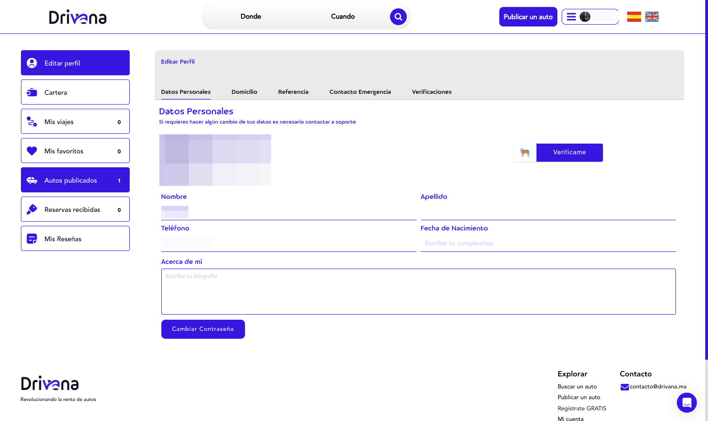
Task: Click the Teléfono input field
Action: point(289,243)
